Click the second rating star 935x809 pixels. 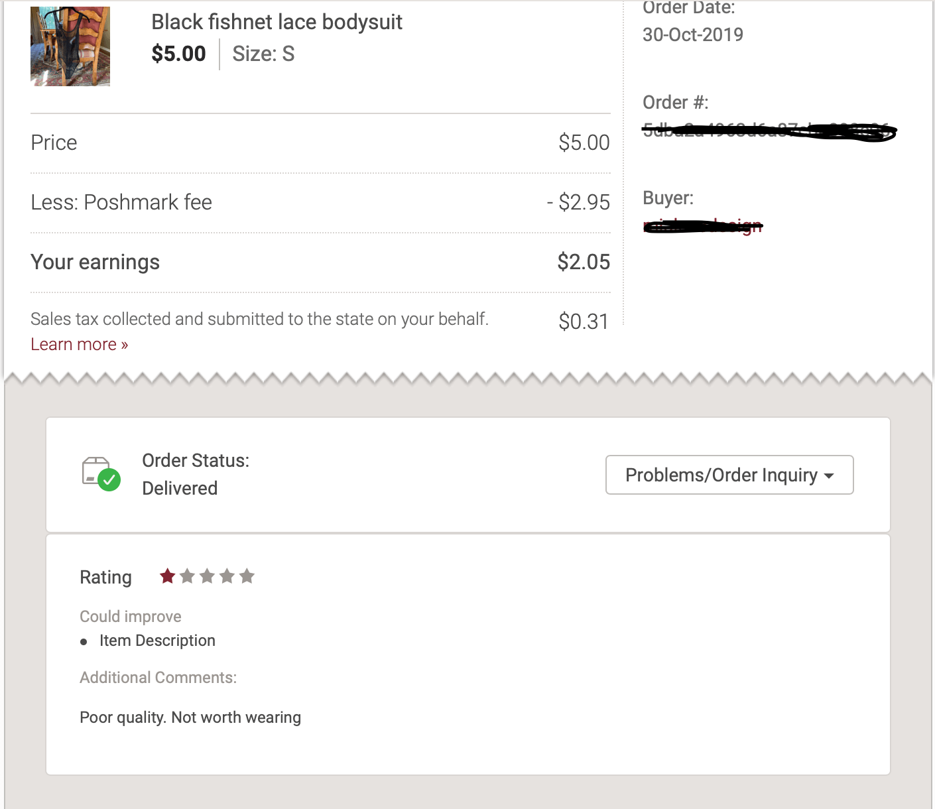[187, 576]
